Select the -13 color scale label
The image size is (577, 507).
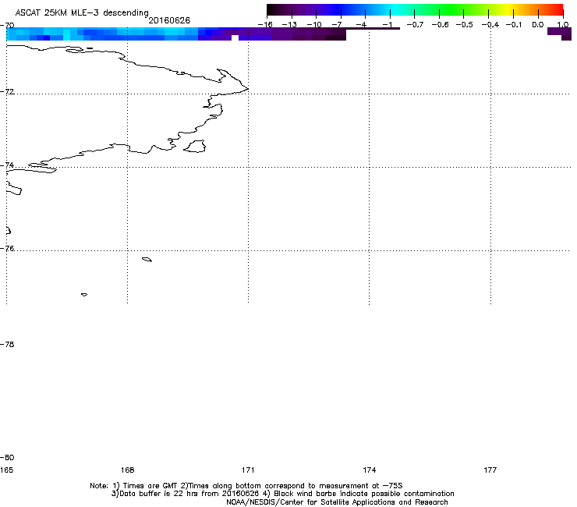point(289,25)
